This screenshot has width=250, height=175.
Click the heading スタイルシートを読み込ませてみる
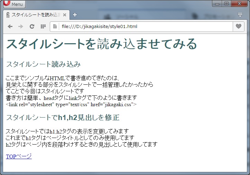[x=101, y=44]
